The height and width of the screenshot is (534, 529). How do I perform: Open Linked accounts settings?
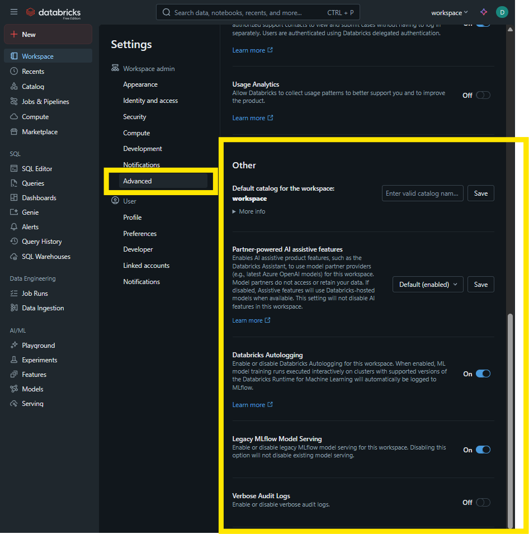pyautogui.click(x=146, y=265)
